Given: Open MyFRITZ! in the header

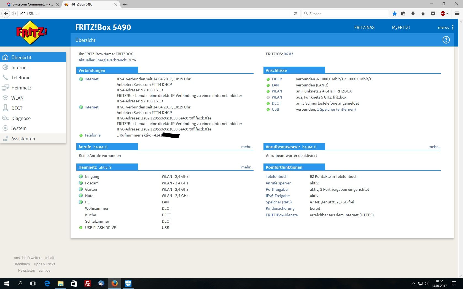Looking at the screenshot, I should 401,27.
